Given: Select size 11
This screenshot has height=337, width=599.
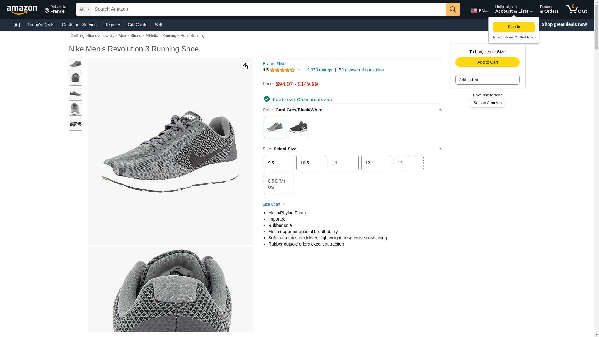Looking at the screenshot, I should pos(344,163).
